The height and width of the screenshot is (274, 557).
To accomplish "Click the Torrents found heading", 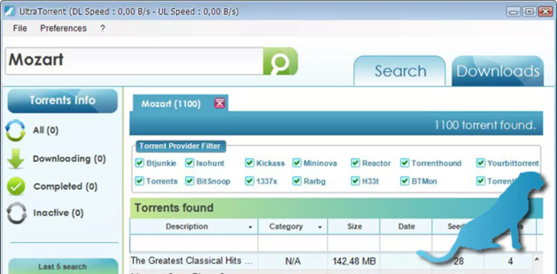I will 174,208.
